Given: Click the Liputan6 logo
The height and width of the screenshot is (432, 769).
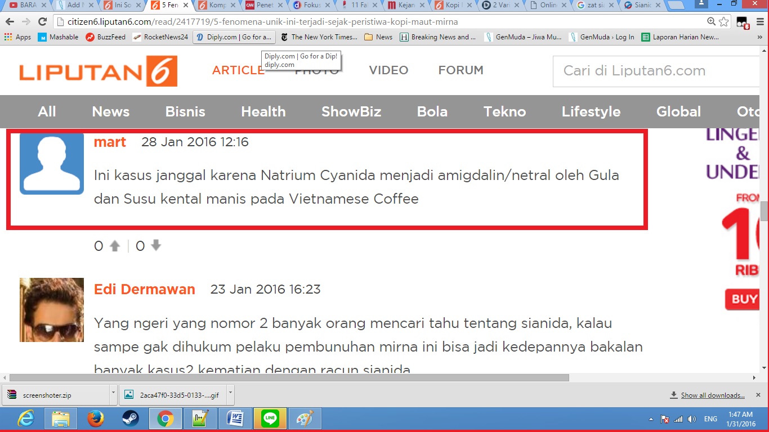Looking at the screenshot, I should tap(99, 71).
